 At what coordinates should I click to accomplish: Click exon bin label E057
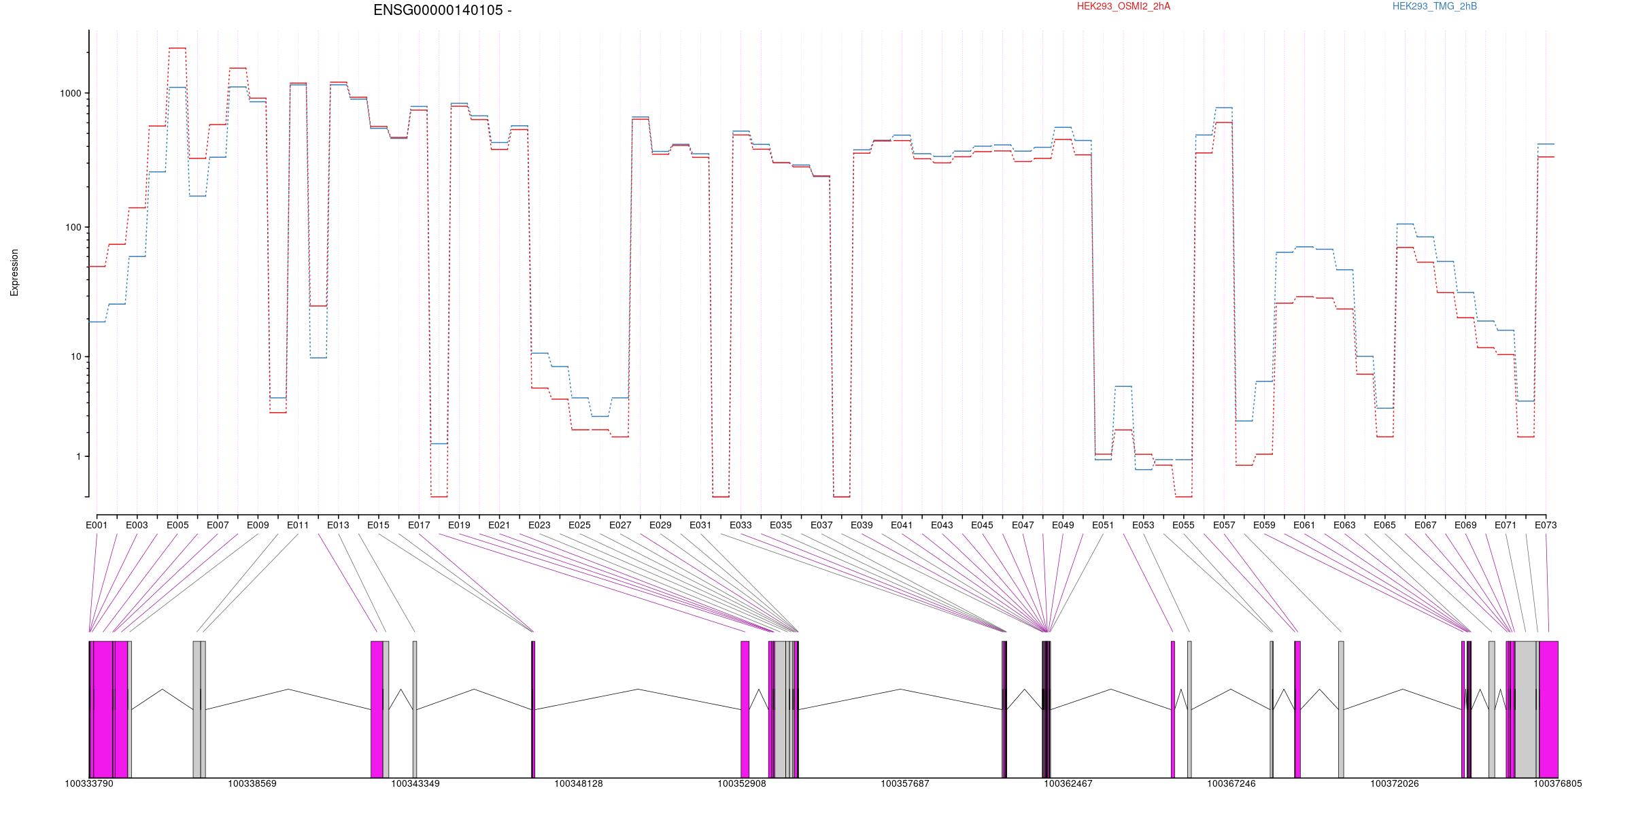(1224, 525)
